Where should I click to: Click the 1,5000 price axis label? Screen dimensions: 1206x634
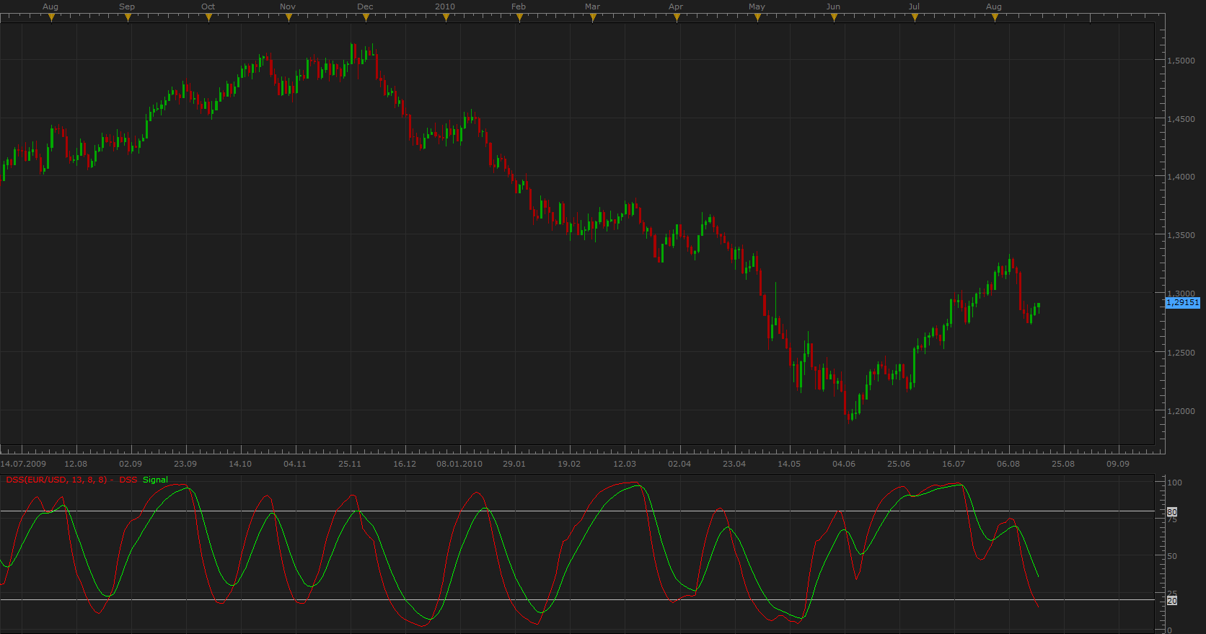1181,61
